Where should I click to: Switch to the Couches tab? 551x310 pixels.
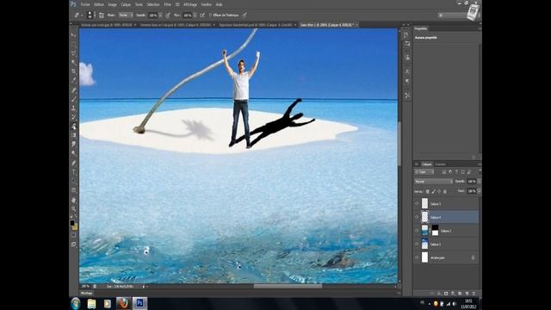point(440,164)
